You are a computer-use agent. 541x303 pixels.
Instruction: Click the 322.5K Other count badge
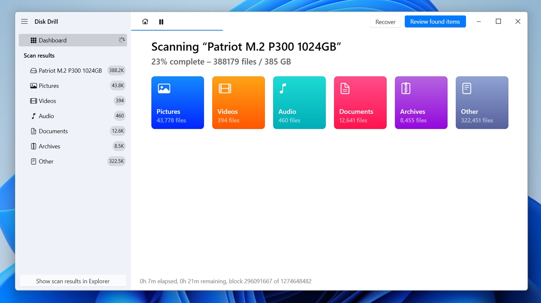coord(116,161)
